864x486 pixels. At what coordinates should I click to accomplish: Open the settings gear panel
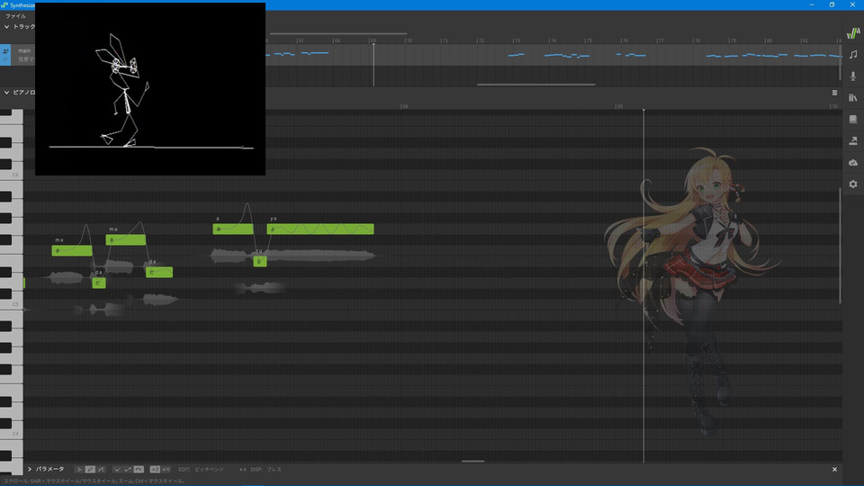point(853,184)
